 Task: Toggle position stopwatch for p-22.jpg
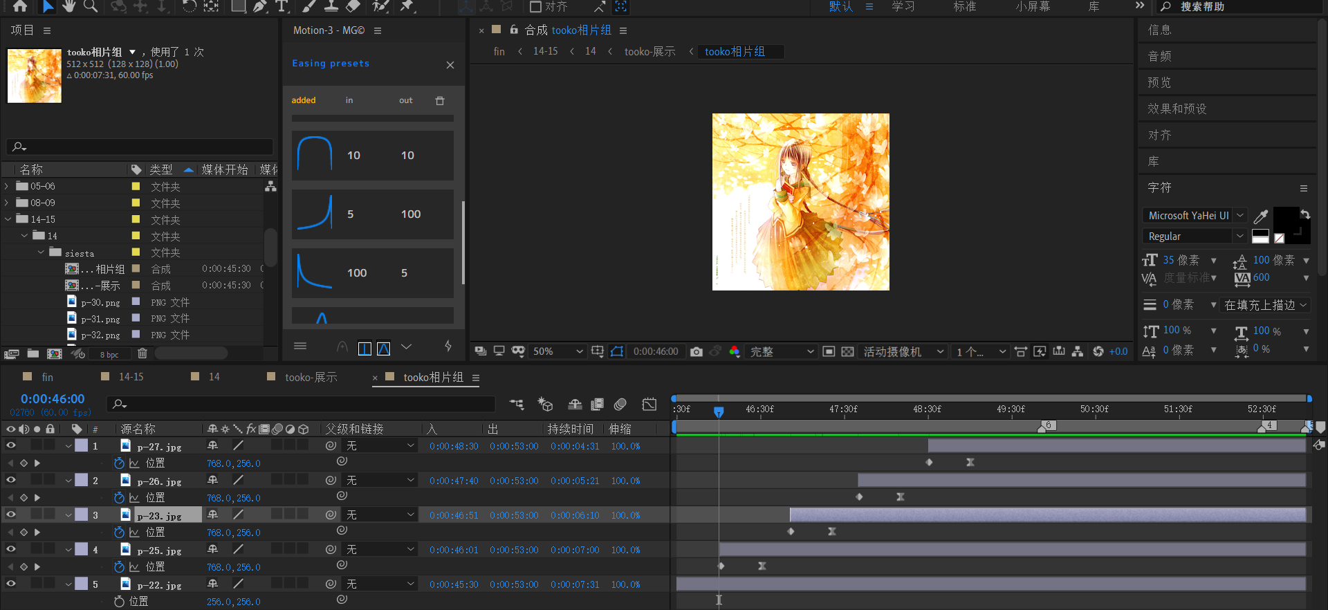tap(119, 602)
